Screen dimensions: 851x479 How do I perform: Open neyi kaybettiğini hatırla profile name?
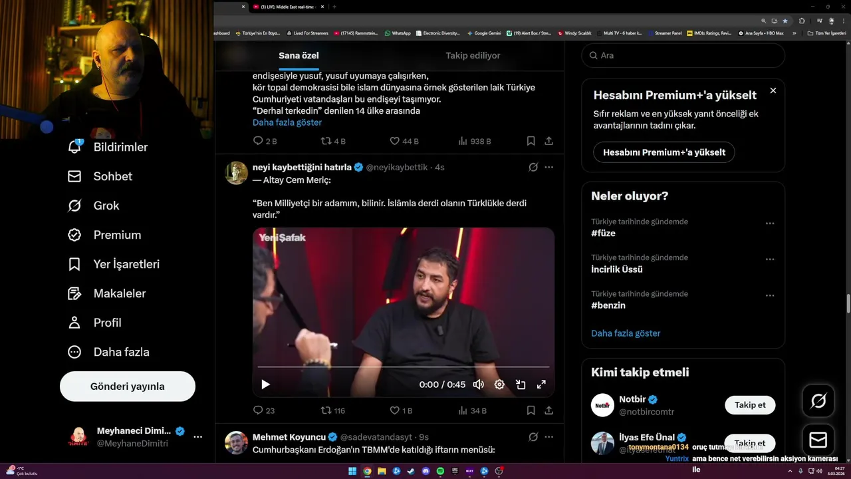pos(302,167)
